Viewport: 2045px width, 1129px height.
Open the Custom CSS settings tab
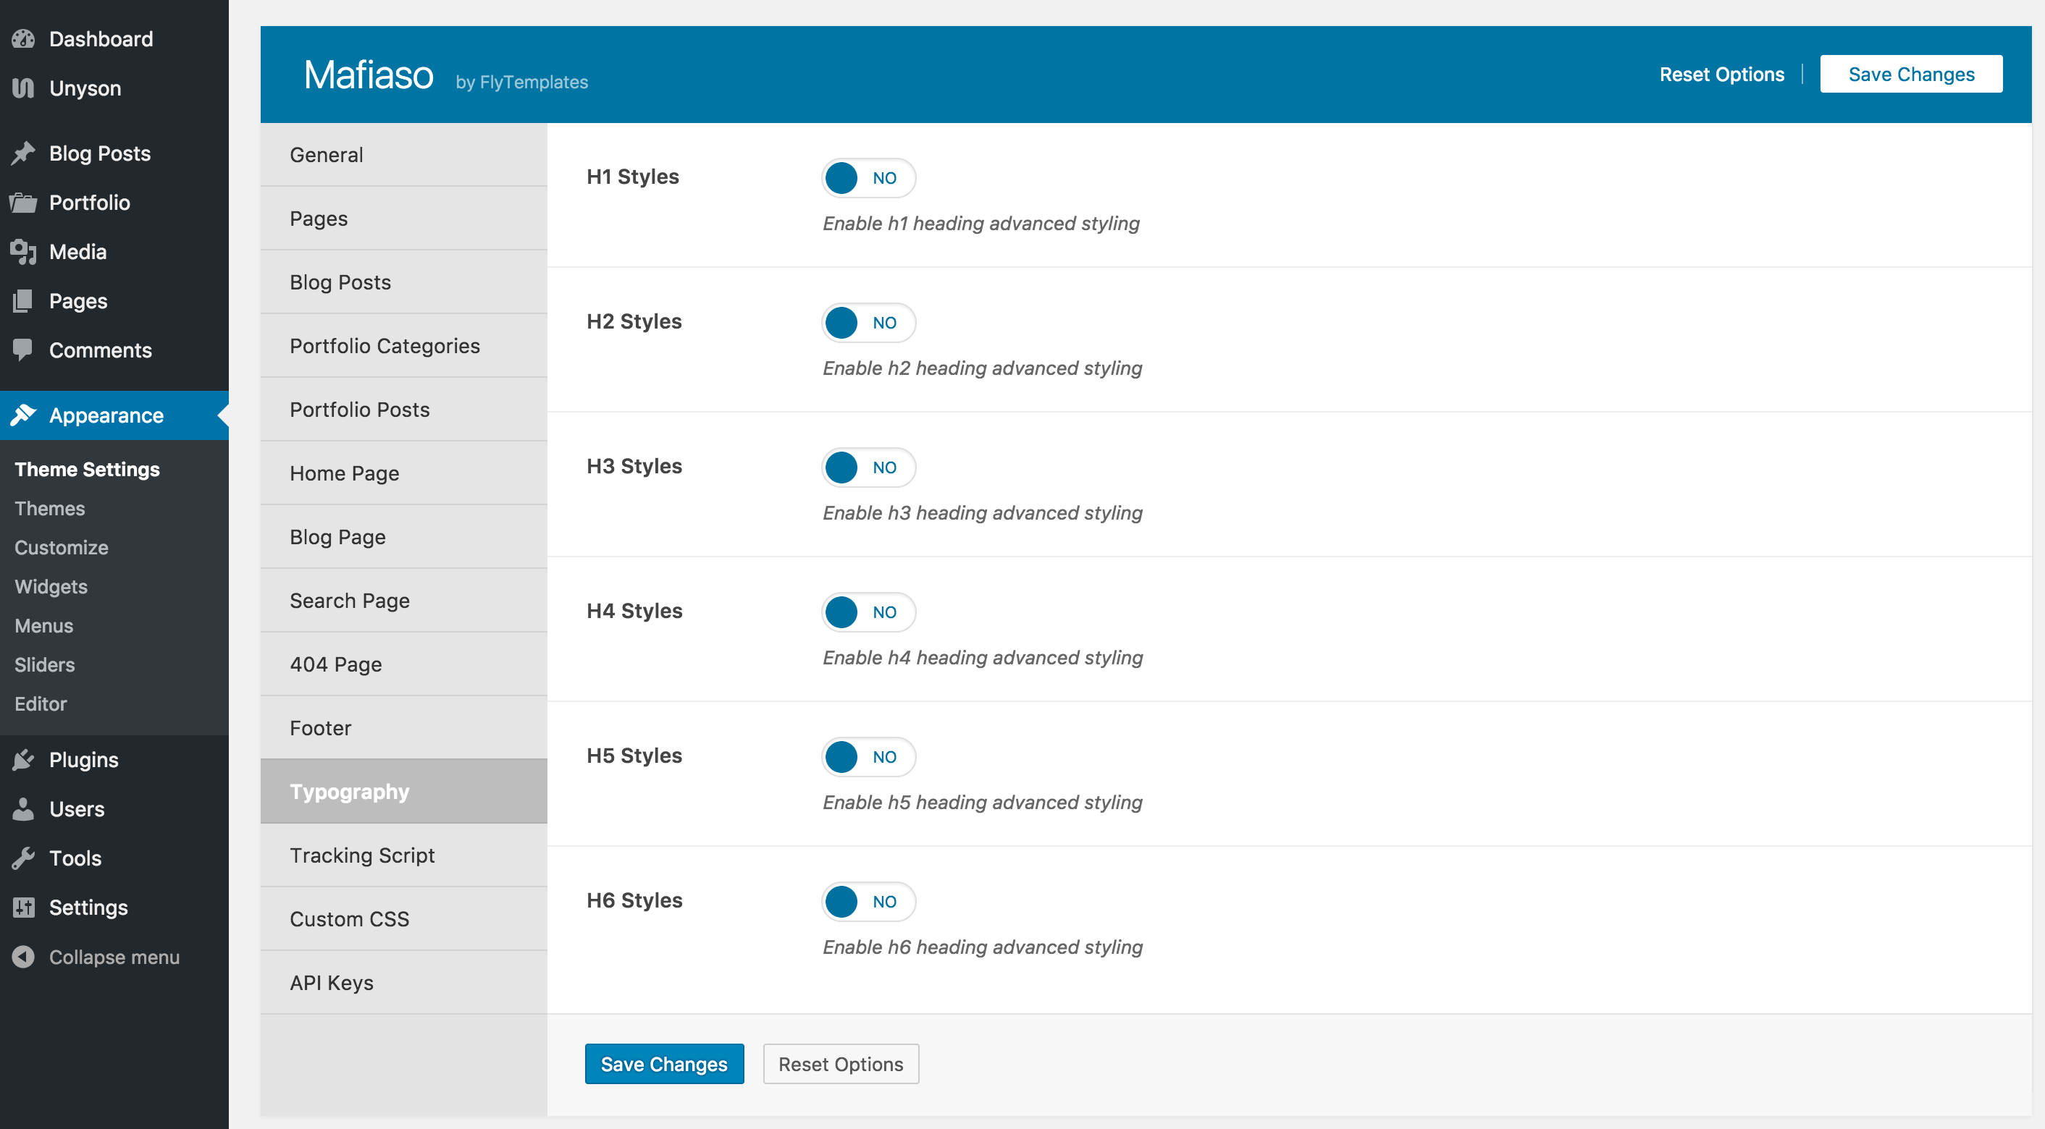tap(349, 918)
